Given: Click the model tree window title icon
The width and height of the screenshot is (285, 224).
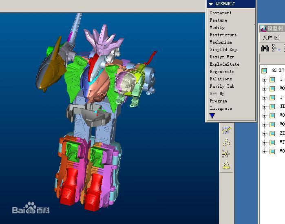Looking at the screenshot, I should [x=263, y=29].
